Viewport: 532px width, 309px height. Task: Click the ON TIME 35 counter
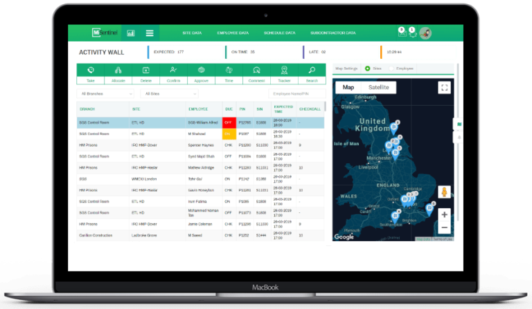pyautogui.click(x=243, y=52)
